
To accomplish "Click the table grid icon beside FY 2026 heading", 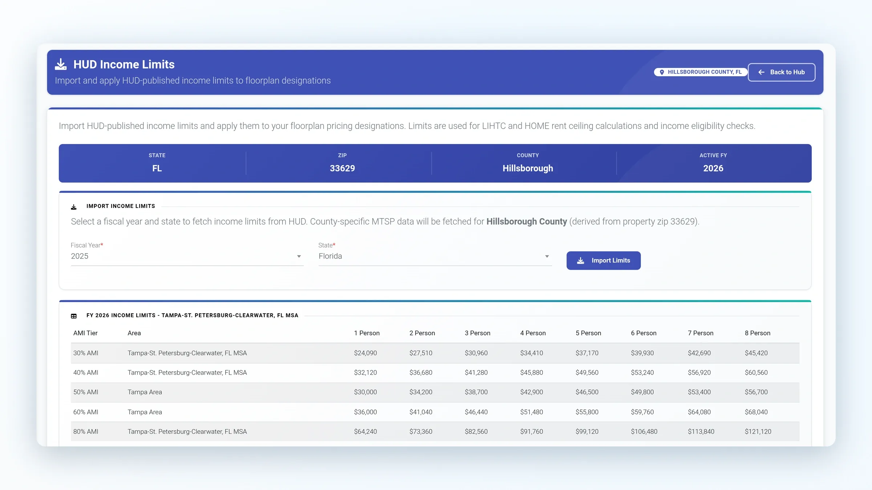I will pos(74,316).
